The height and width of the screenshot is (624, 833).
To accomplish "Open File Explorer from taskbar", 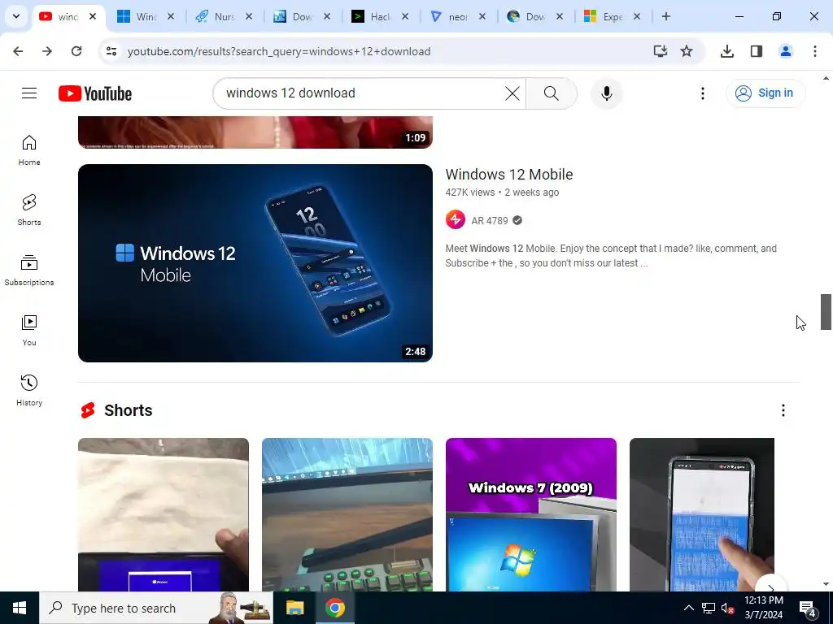I will [294, 608].
